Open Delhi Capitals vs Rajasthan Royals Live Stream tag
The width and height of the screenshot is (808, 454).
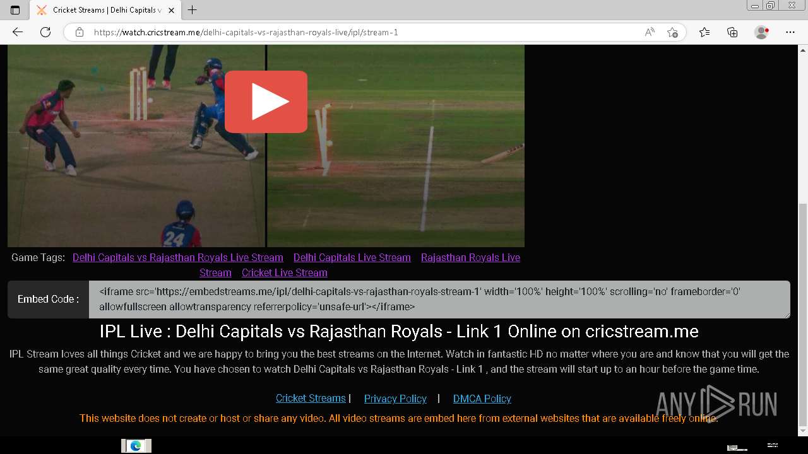(x=178, y=257)
